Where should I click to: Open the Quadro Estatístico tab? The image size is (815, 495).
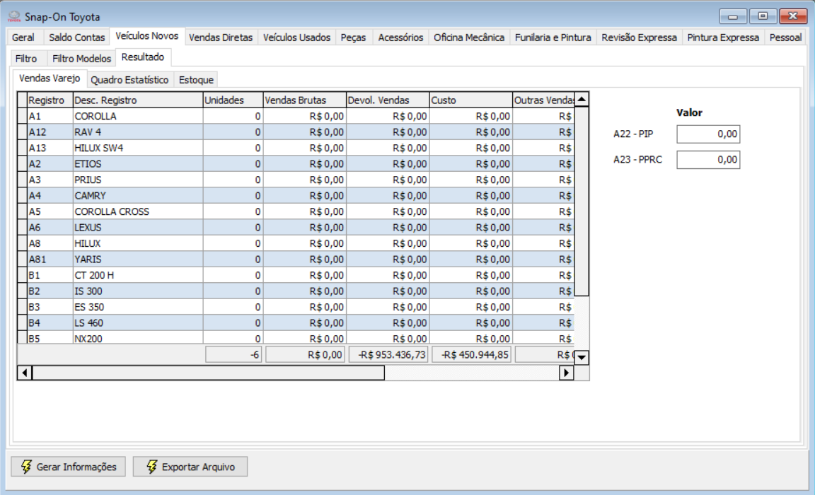[130, 79]
